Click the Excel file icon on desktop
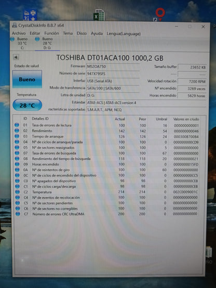Image resolution: width=216 pixels, height=288 pixels. tap(99, 15)
